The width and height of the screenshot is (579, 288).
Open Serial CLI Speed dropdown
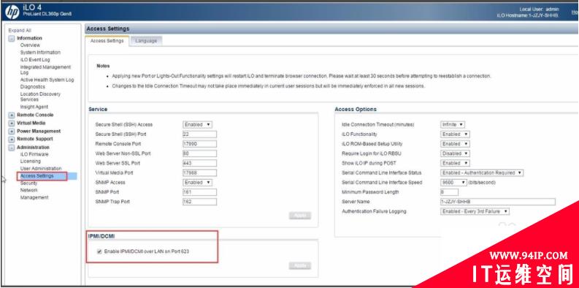(x=454, y=183)
